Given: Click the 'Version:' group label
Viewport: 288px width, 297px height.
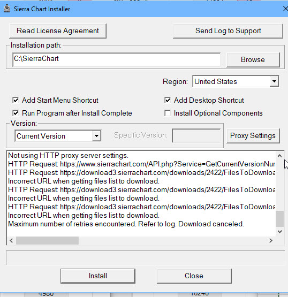Looking at the screenshot, I should [x=24, y=123].
